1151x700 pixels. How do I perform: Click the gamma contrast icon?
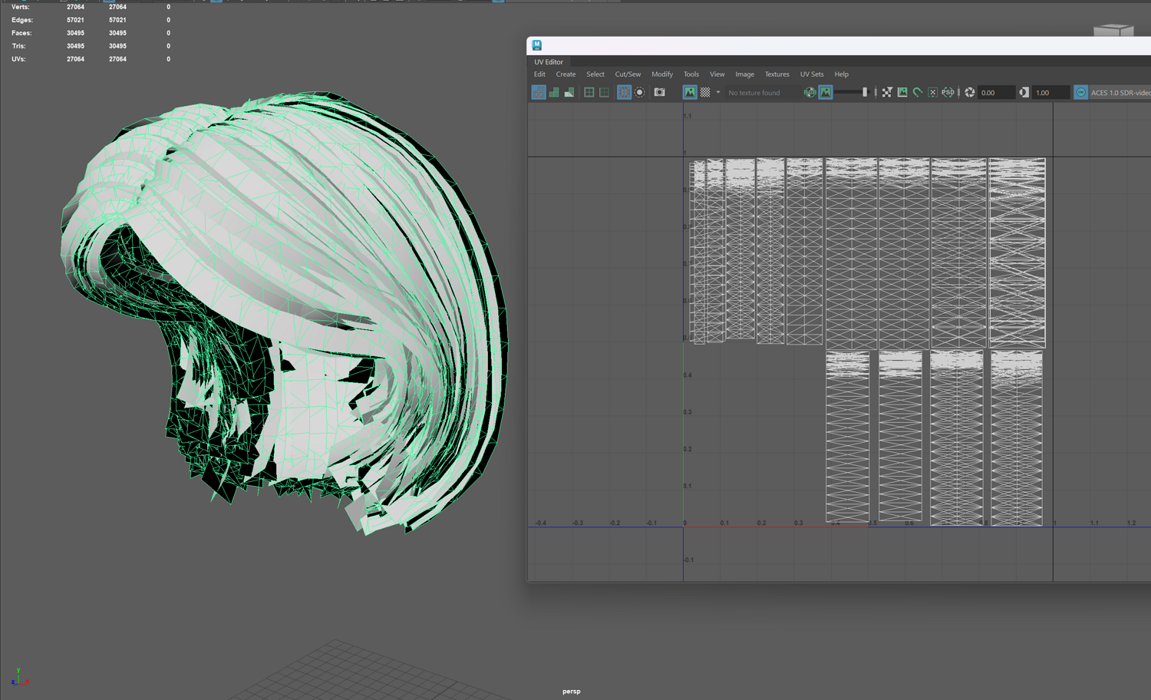tap(1024, 92)
